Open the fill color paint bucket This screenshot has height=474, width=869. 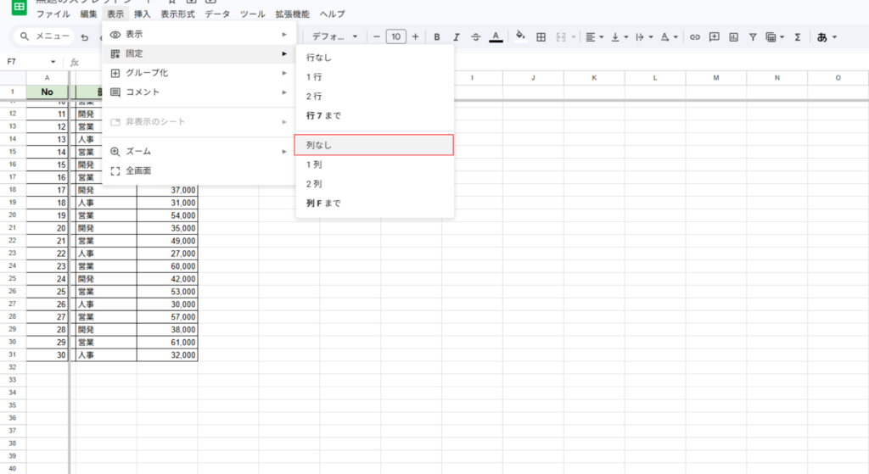[520, 36]
